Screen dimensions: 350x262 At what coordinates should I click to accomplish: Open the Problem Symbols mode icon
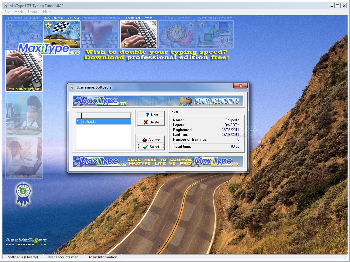[x=100, y=34]
